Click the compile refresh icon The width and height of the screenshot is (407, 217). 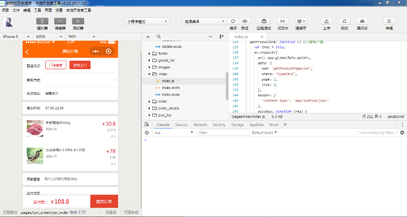(233, 21)
